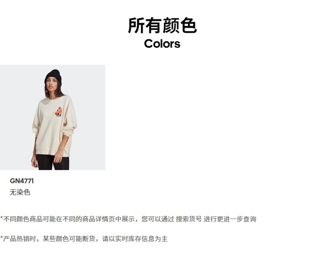Click the sweatshirt's ribbed hem

pyautogui.click(x=51, y=152)
